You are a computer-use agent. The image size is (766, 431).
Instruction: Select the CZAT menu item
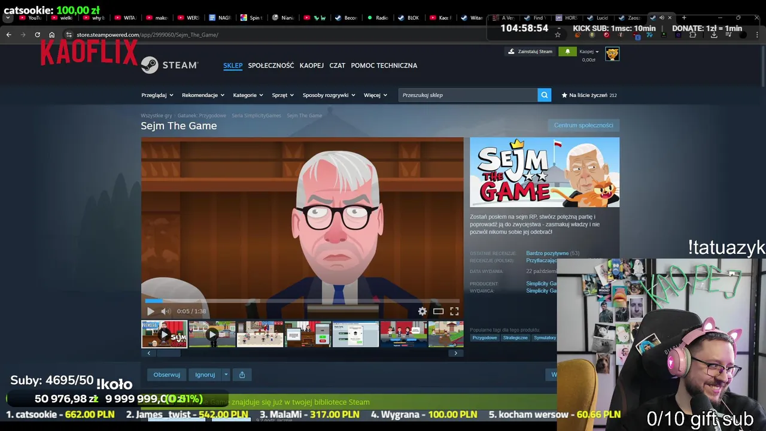[338, 65]
